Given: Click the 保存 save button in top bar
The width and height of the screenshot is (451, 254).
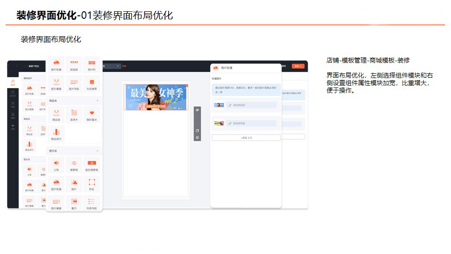Looking at the screenshot, I should point(284,66).
